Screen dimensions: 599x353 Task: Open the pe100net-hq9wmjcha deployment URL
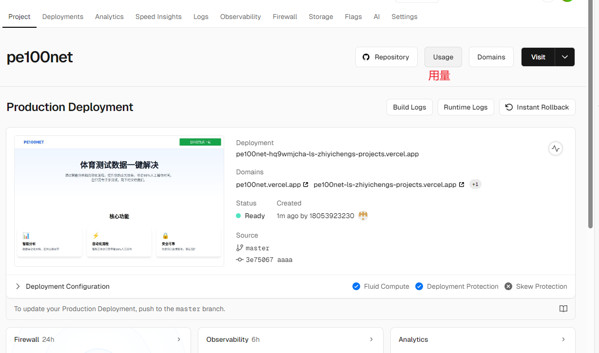click(x=328, y=154)
